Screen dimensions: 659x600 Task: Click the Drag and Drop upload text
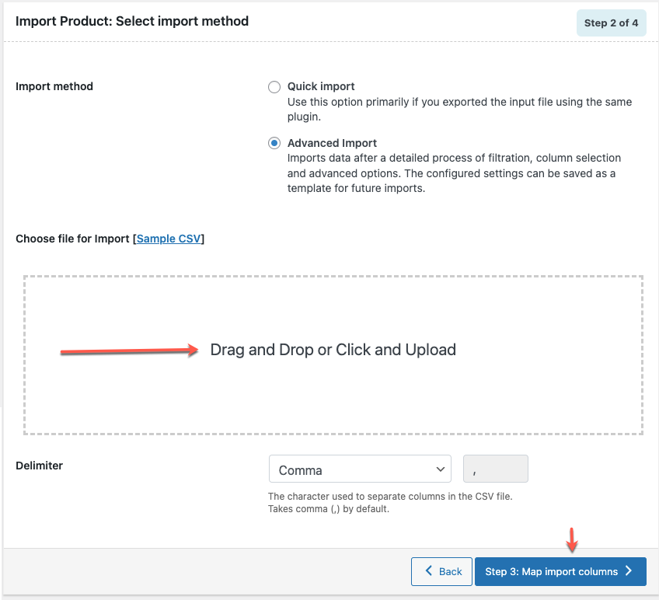tap(333, 350)
